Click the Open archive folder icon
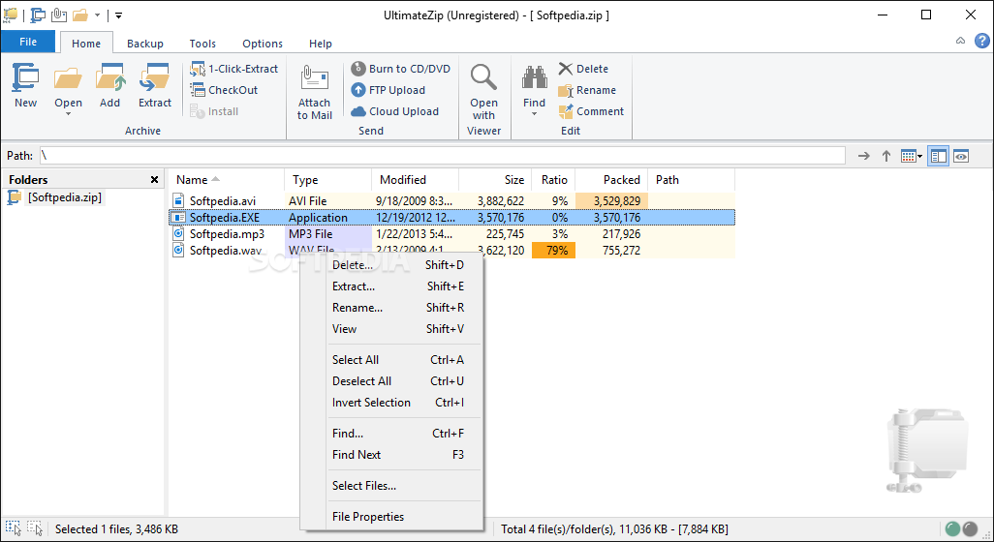Image resolution: width=994 pixels, height=542 pixels. pyautogui.click(x=68, y=78)
